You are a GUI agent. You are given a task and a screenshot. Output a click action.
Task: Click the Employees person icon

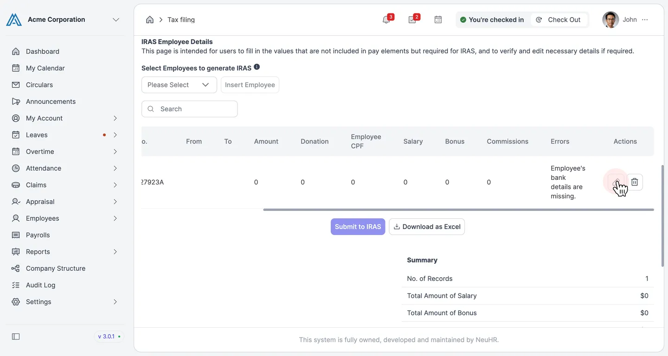point(16,218)
